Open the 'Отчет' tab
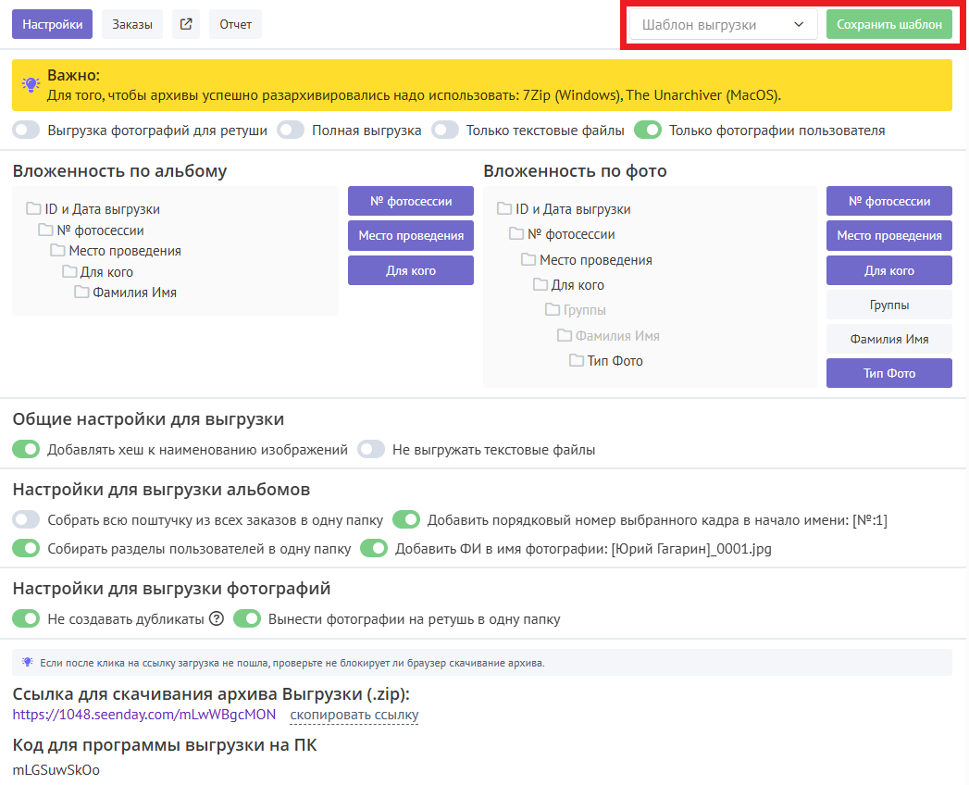 click(235, 25)
